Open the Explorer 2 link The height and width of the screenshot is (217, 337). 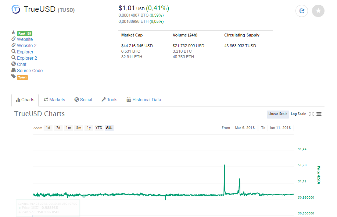coord(27,58)
